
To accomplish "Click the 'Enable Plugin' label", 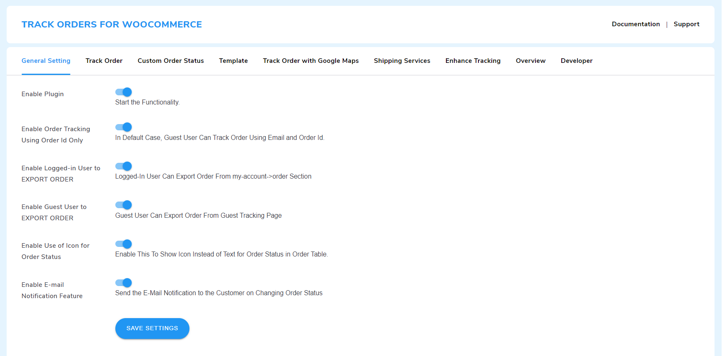I will tap(42, 94).
